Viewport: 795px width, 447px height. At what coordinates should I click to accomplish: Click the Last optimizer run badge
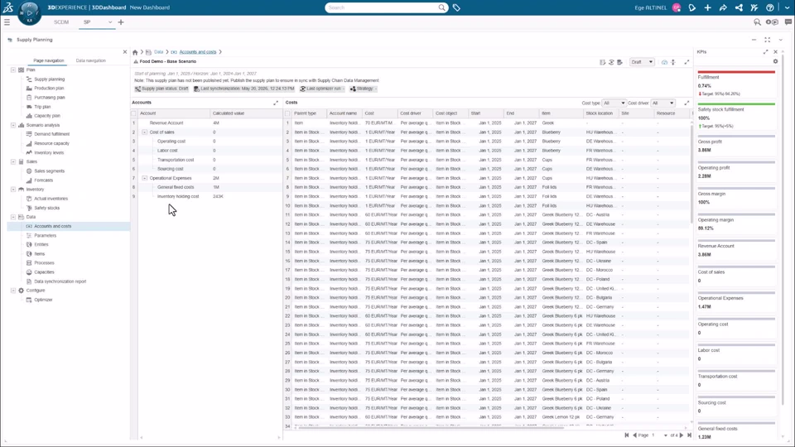click(x=322, y=89)
